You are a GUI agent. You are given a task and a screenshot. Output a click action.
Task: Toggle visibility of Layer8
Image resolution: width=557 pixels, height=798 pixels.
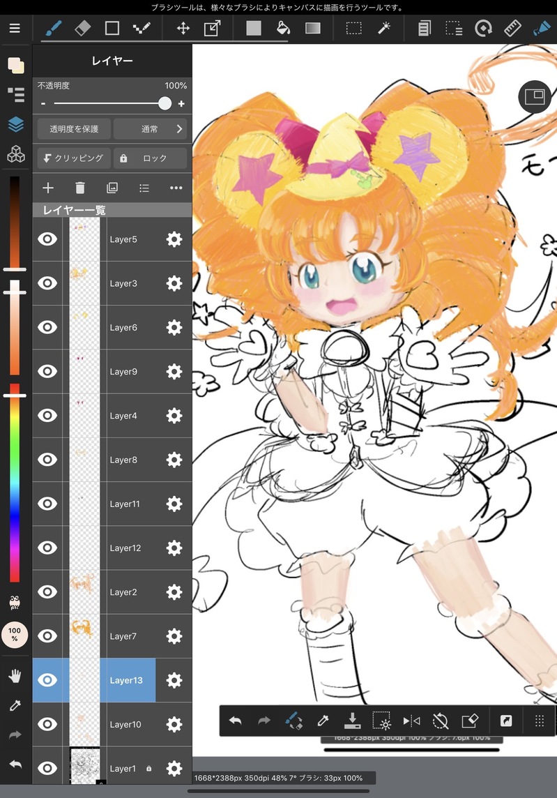(x=47, y=460)
